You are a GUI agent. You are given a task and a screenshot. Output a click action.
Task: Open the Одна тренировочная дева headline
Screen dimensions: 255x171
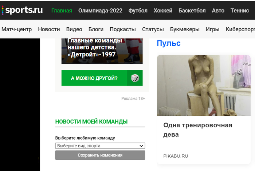coord(198,130)
